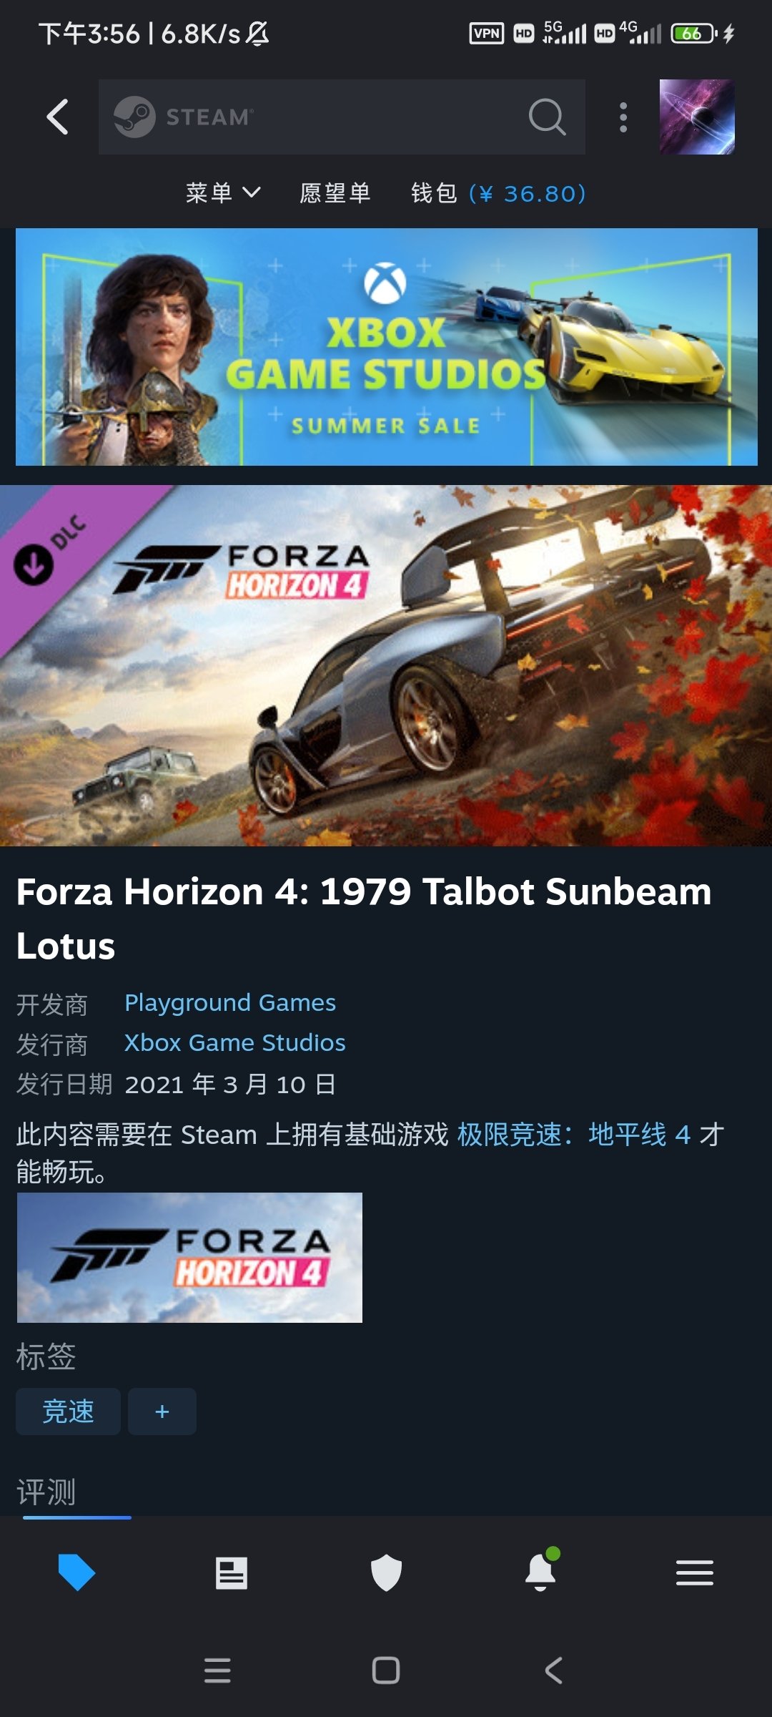Select the 竞速 tag
772x1717 pixels.
pyautogui.click(x=68, y=1412)
